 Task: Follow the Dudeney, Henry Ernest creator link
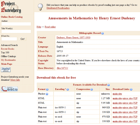(73, 37)
